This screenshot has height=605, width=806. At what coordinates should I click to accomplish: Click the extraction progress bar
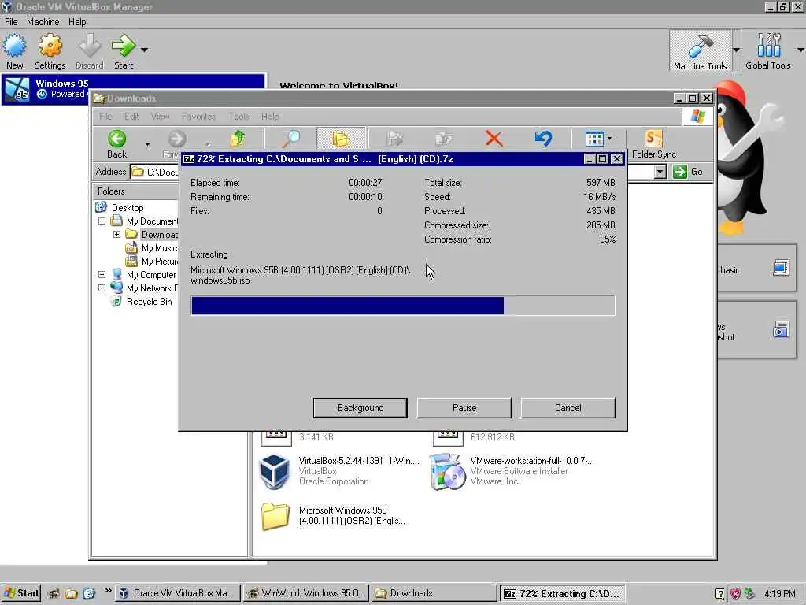[x=403, y=306]
